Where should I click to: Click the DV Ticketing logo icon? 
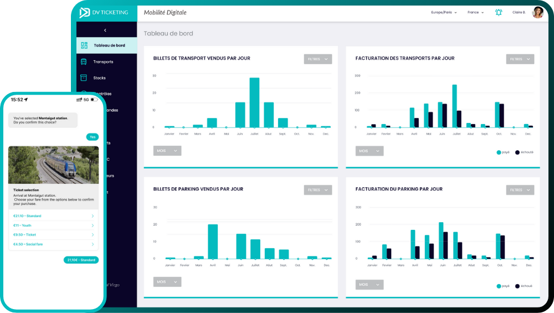[85, 12]
